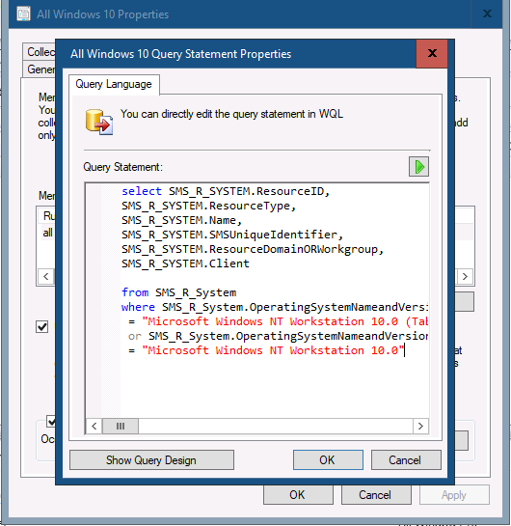Image resolution: width=511 pixels, height=526 pixels.
Task: Click the 'where' keyword in the query
Action: [138, 307]
